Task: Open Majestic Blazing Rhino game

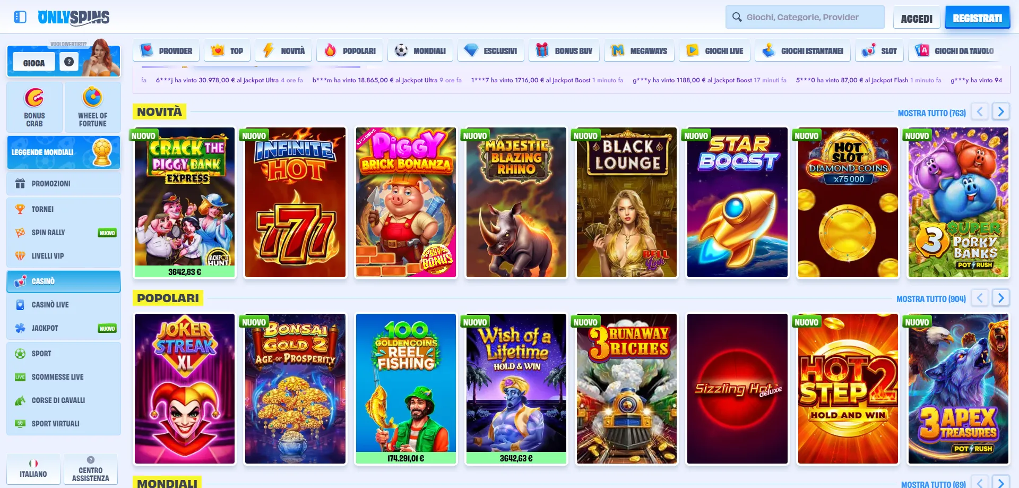Action: [x=516, y=202]
